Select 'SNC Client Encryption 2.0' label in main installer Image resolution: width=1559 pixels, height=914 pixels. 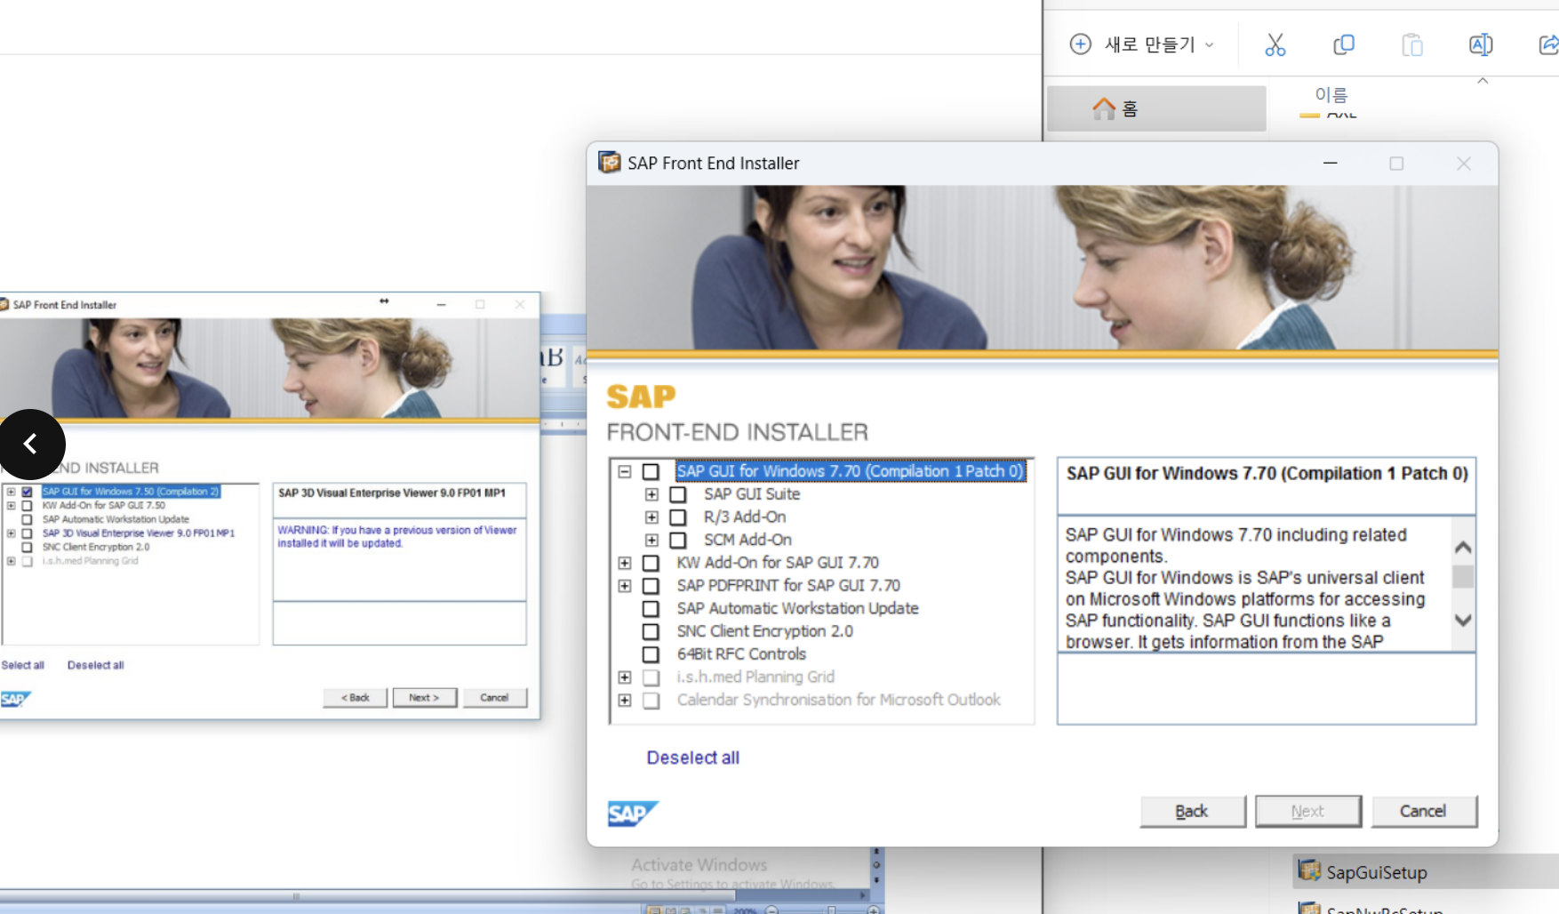[x=764, y=631]
